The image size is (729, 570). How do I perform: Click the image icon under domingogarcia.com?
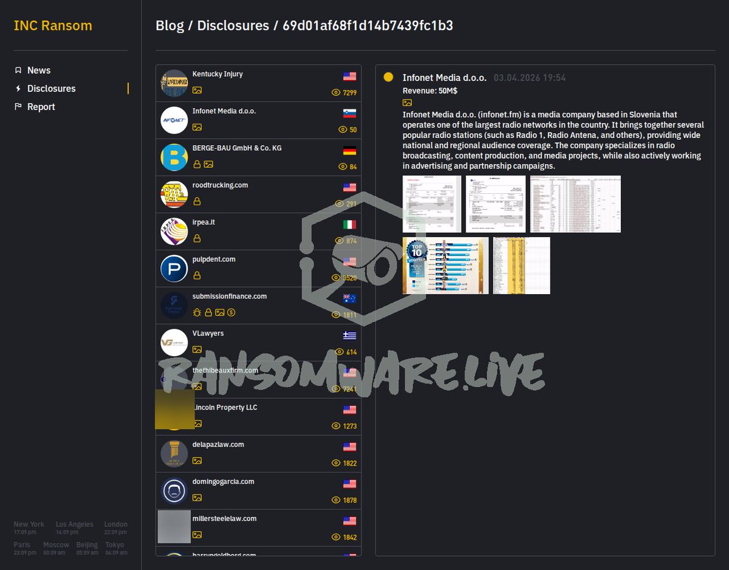tap(197, 498)
